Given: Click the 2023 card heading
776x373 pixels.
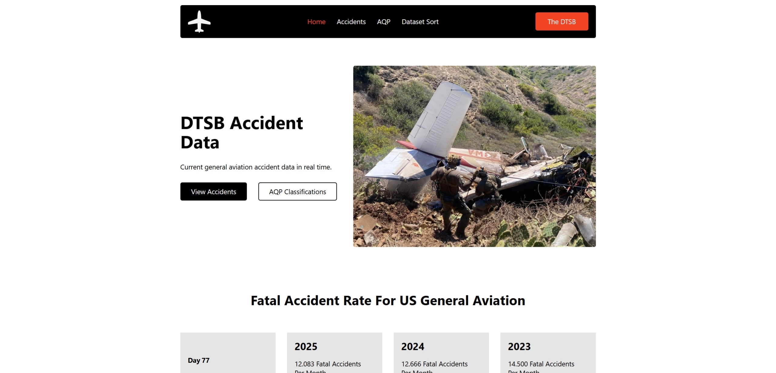Looking at the screenshot, I should [519, 347].
